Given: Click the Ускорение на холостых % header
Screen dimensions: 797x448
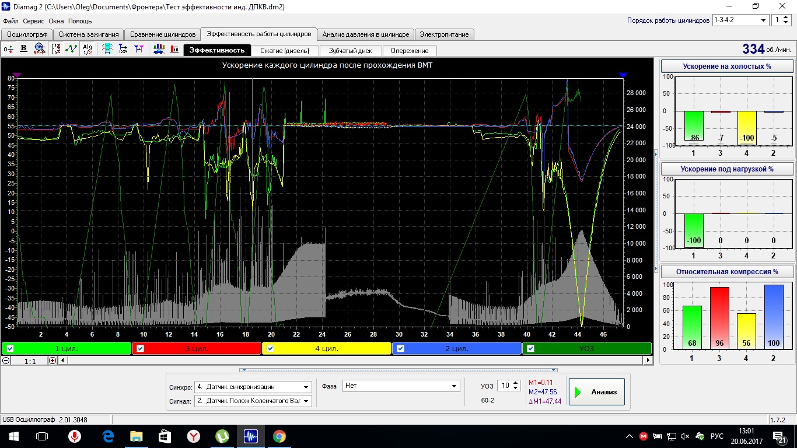Looking at the screenshot, I should pyautogui.click(x=727, y=66).
